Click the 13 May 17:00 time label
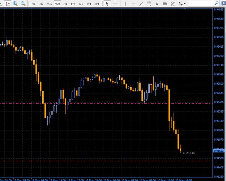Screen dimensions: 226x181 (184, 180)
